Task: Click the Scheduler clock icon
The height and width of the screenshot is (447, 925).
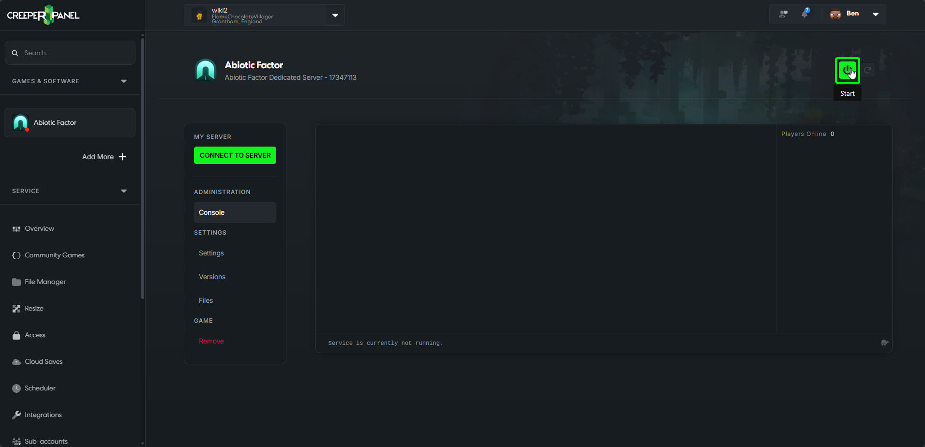Action: 16,388
